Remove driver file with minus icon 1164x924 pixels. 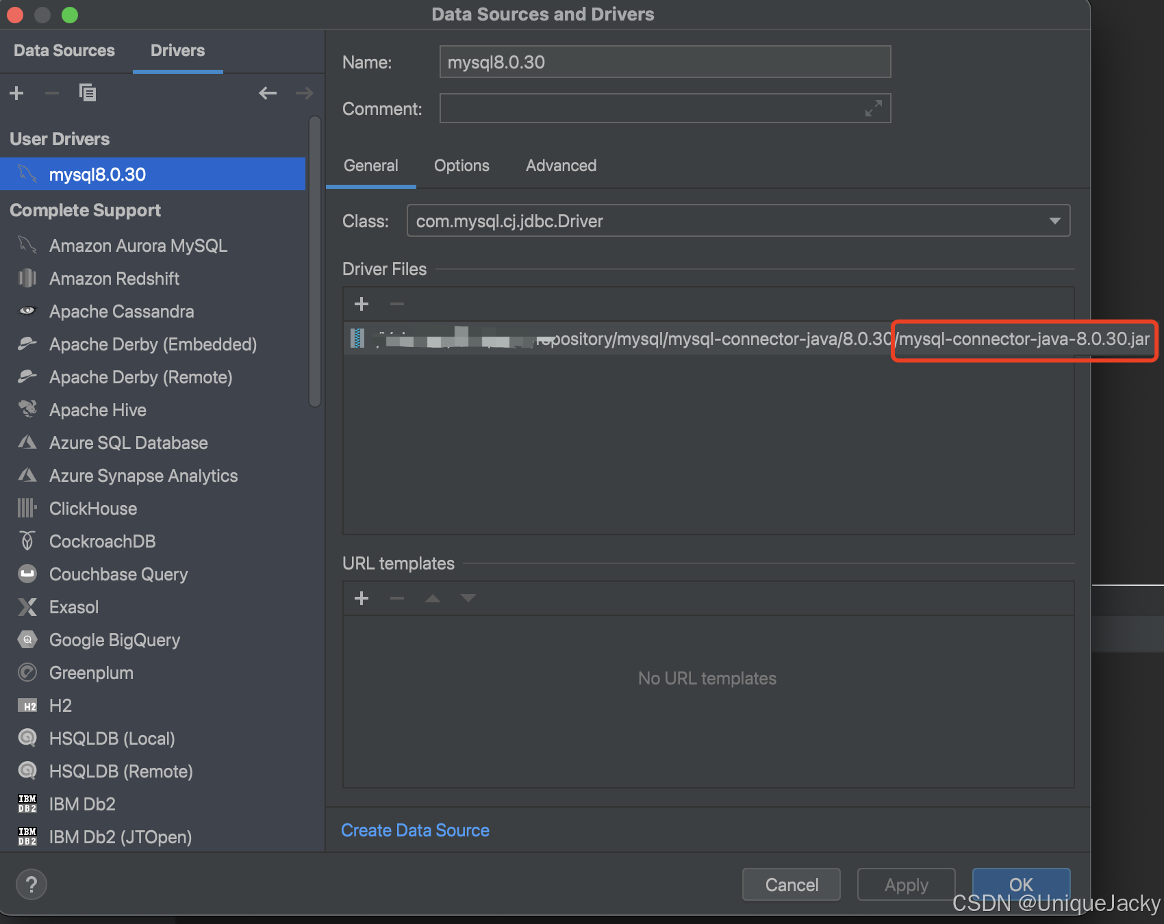point(397,303)
